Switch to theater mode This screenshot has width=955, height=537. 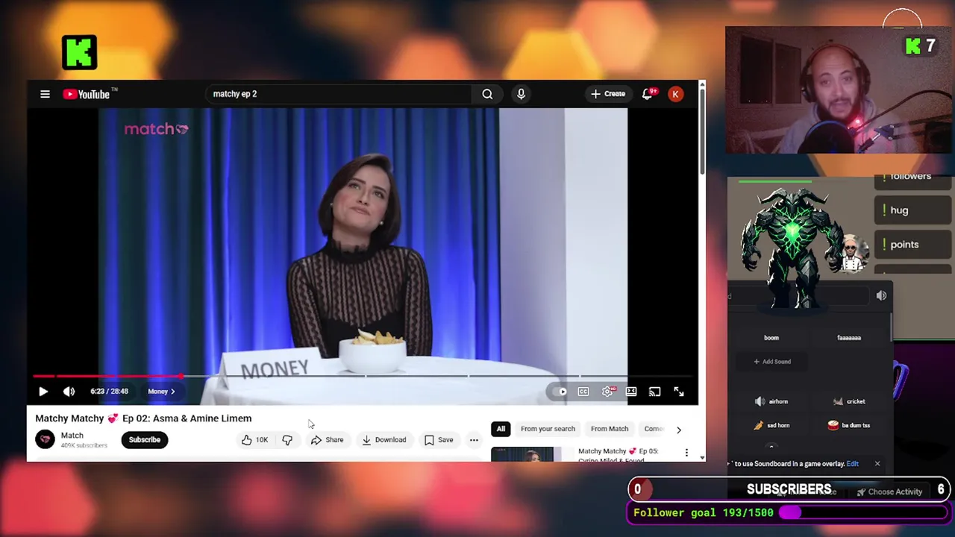tap(631, 392)
